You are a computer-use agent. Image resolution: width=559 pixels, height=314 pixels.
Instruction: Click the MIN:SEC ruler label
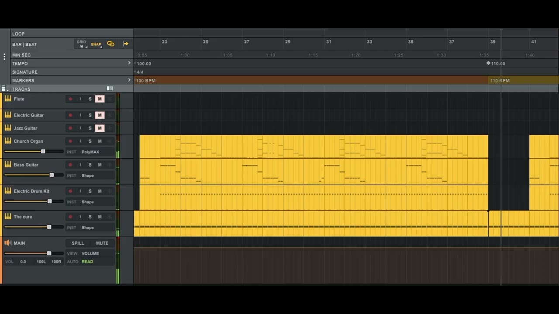pyautogui.click(x=21, y=55)
